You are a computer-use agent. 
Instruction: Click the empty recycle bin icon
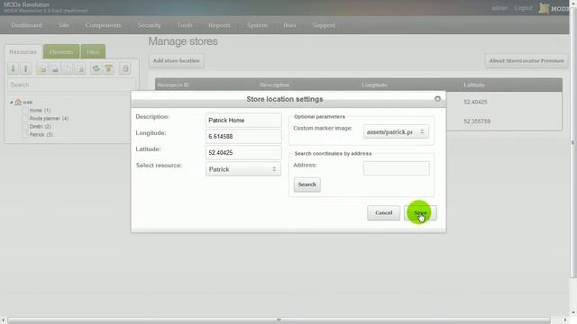click(125, 68)
